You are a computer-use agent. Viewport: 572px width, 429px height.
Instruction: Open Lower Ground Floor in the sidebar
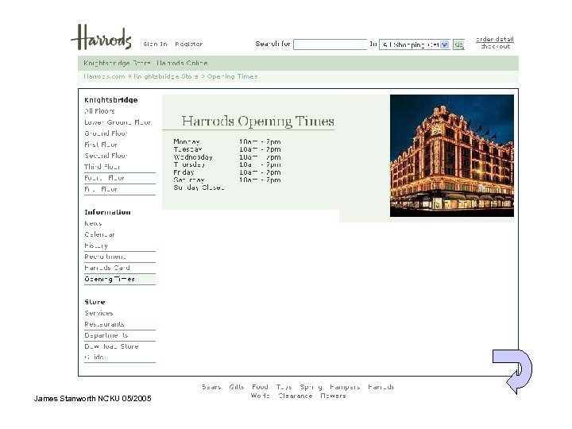click(x=118, y=122)
